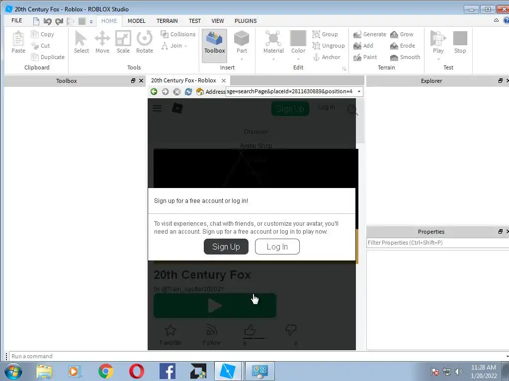Image resolution: width=509 pixels, height=381 pixels.
Task: Expand the Play mode dropdown arrow
Action: tap(438, 60)
